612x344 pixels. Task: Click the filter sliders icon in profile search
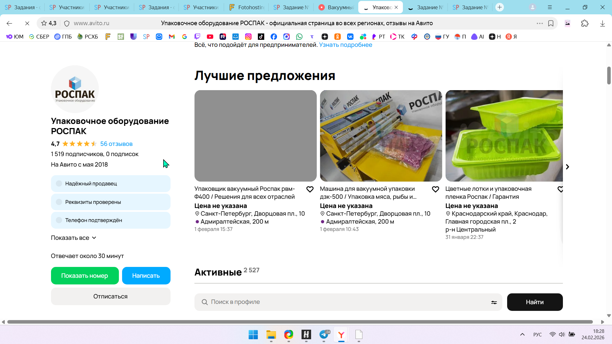point(494,302)
